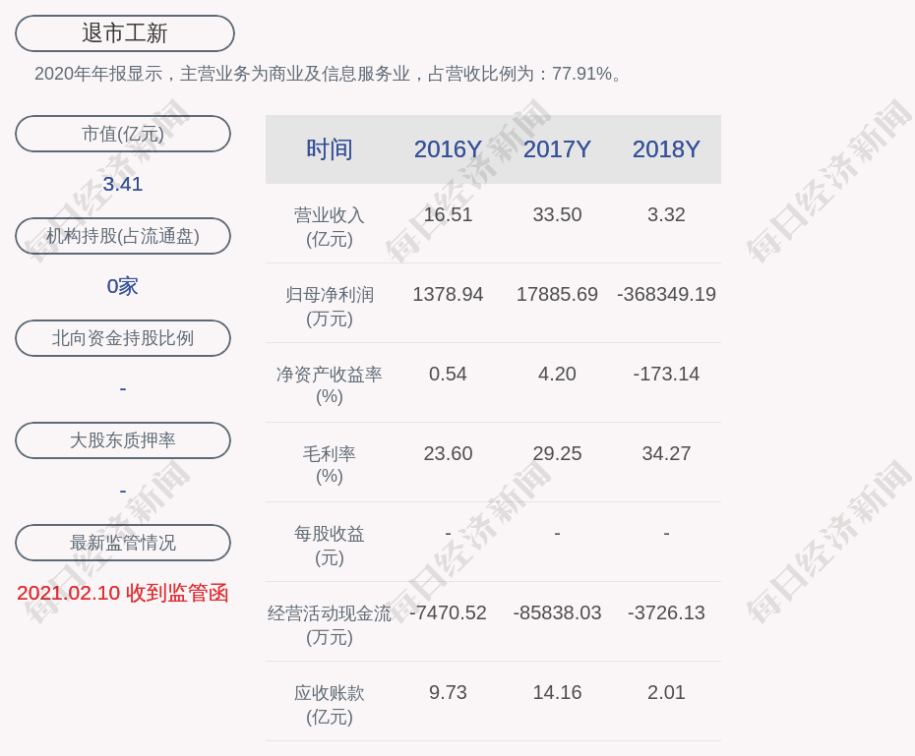
Task: Click the 2018Y column header
Action: pyautogui.click(x=666, y=149)
